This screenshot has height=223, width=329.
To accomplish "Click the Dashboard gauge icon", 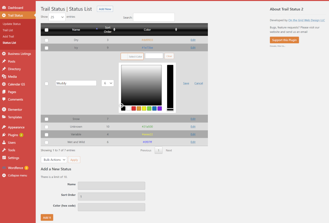I will tap(4, 8).
